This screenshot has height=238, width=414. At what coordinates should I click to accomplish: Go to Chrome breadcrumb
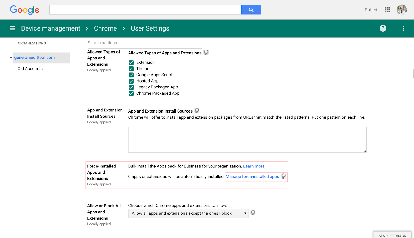coord(106,28)
